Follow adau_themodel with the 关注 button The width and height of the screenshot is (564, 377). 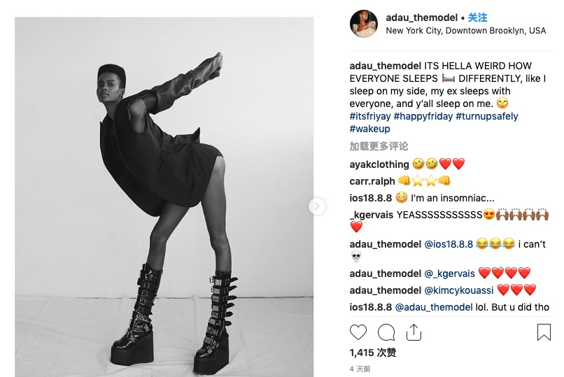coord(478,17)
